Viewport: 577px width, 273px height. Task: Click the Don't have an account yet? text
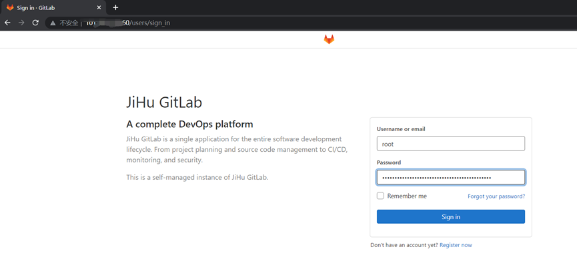404,245
